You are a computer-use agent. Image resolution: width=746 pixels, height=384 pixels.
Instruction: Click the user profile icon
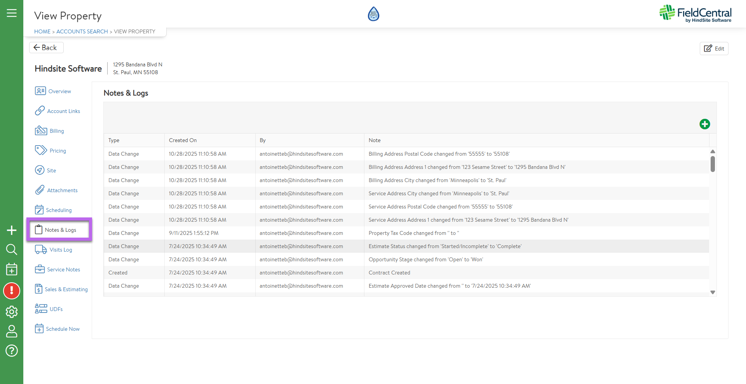12,331
